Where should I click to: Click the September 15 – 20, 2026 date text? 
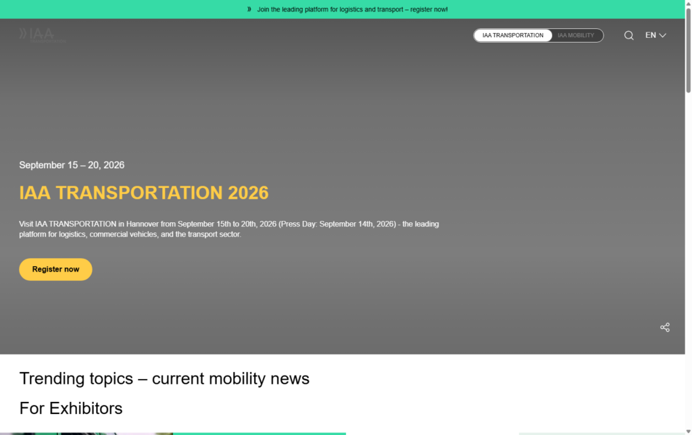(x=72, y=165)
